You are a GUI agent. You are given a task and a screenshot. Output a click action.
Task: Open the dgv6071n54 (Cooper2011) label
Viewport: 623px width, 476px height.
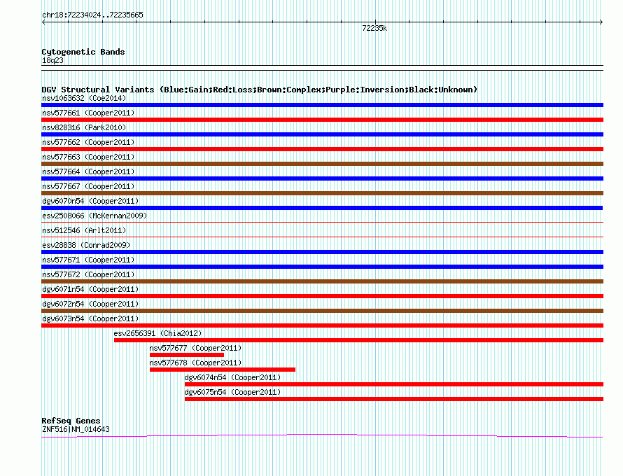tap(90, 289)
